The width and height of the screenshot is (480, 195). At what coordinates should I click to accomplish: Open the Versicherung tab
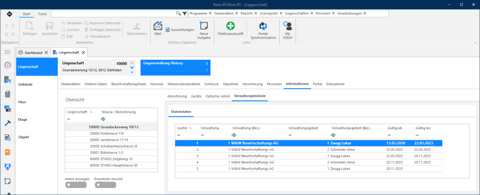click(253, 84)
